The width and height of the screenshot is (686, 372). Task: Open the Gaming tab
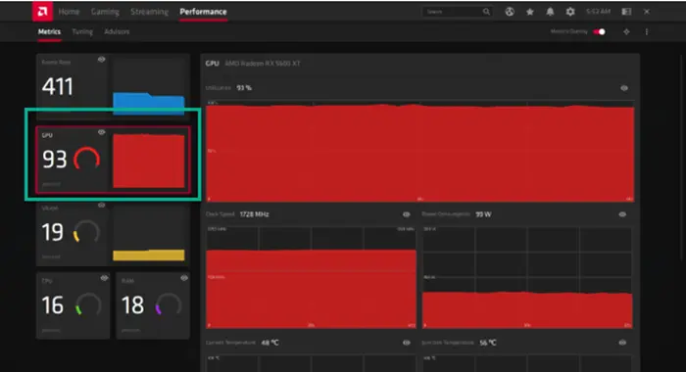(105, 12)
